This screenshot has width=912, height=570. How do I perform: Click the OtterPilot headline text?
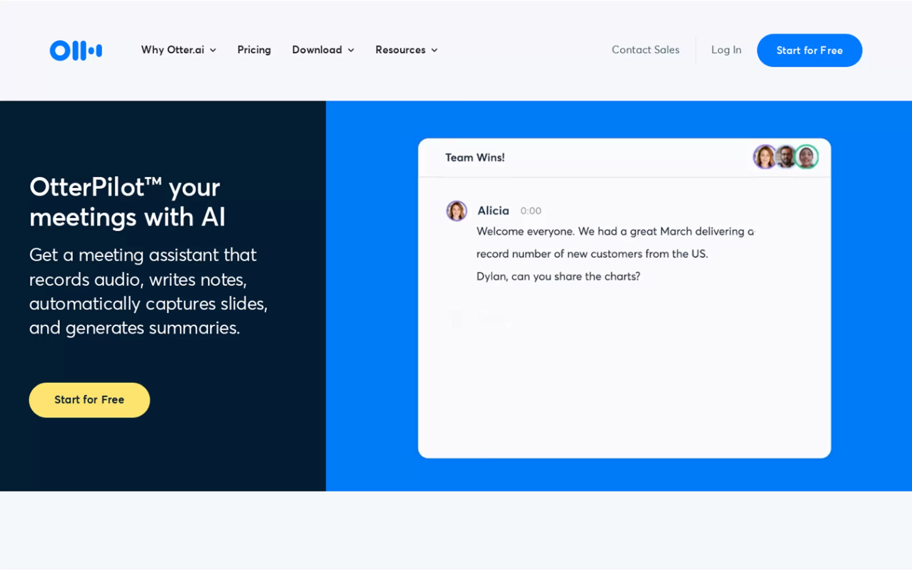[x=127, y=202]
